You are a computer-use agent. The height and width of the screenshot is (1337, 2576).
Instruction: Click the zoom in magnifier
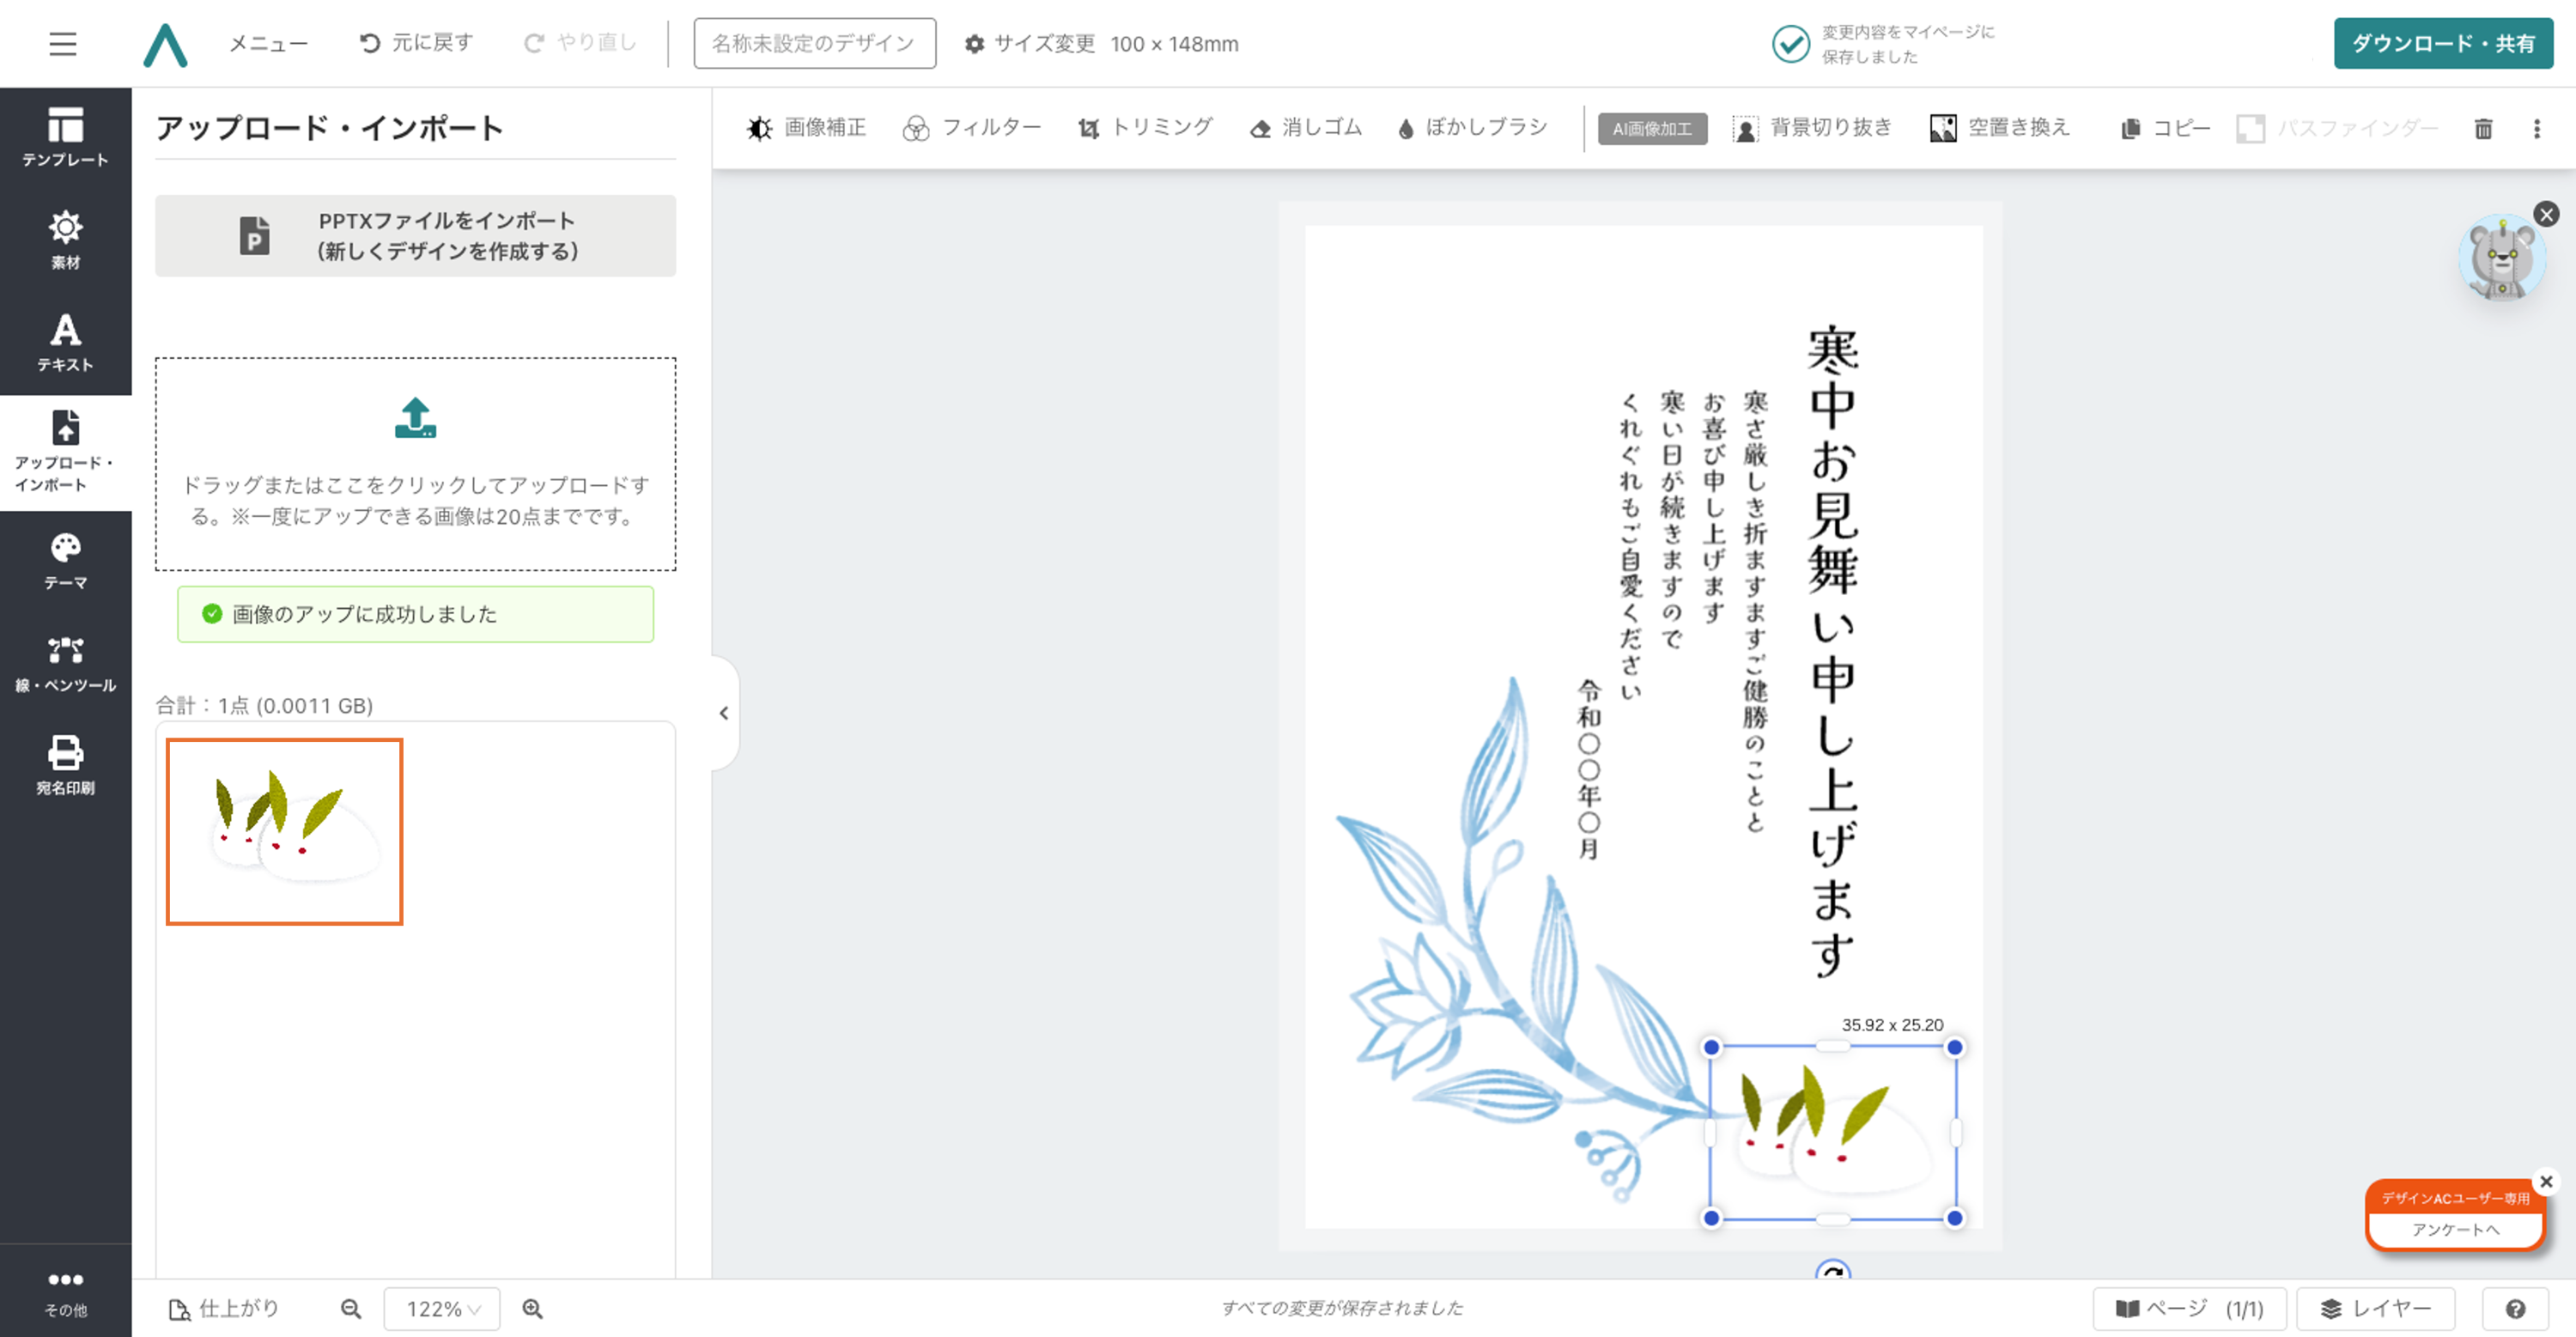click(533, 1309)
